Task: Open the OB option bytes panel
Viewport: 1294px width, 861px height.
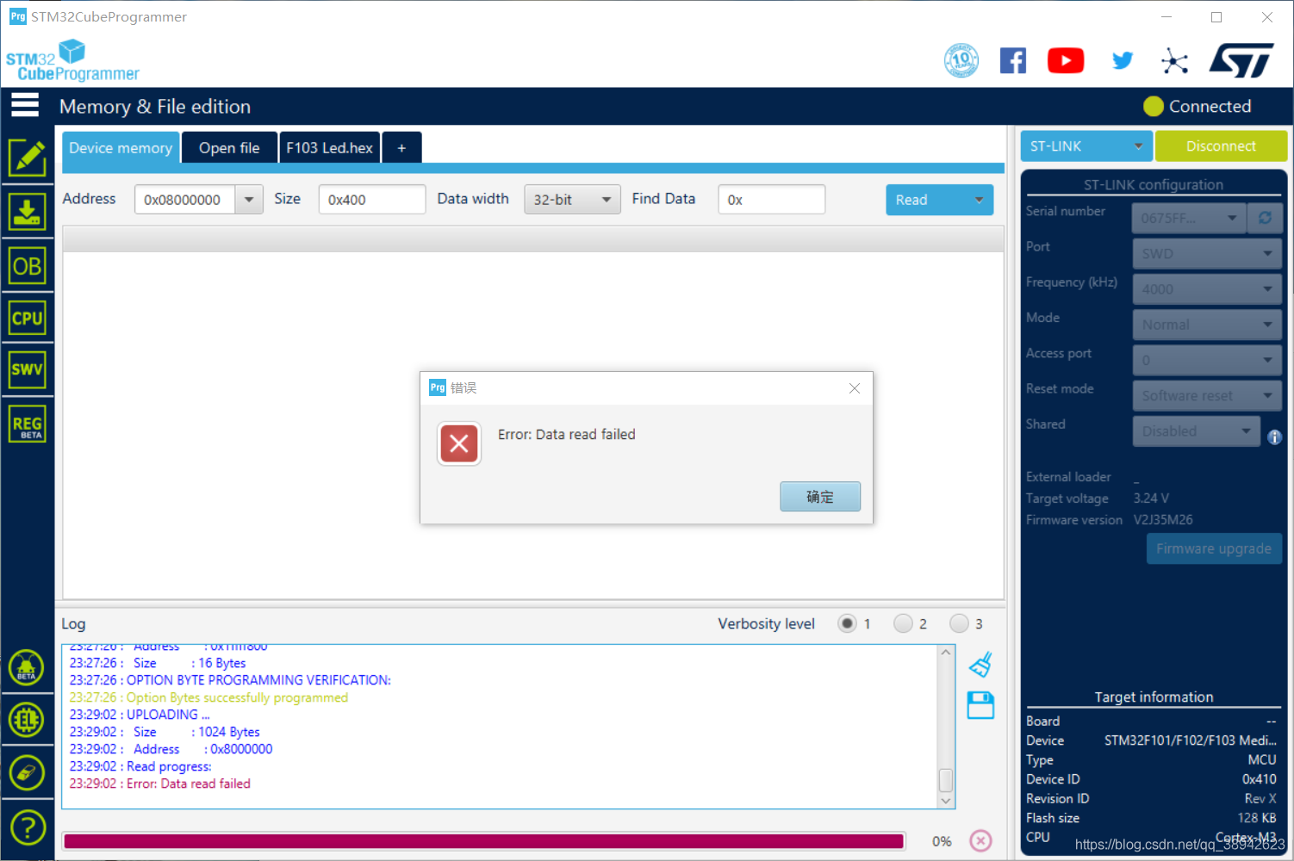Action: pyautogui.click(x=28, y=266)
